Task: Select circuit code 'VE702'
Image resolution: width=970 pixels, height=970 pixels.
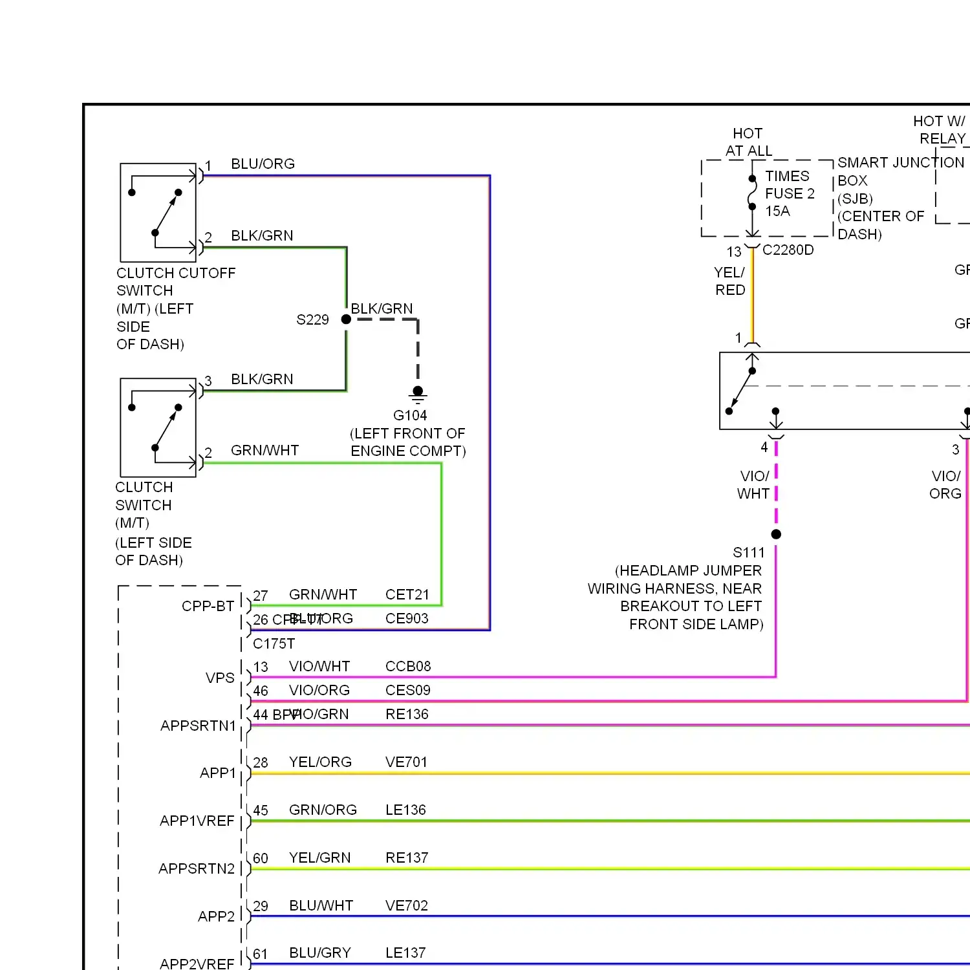Action: 407,905
